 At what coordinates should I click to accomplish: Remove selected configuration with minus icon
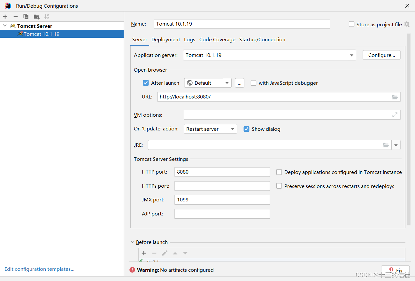tap(15, 17)
